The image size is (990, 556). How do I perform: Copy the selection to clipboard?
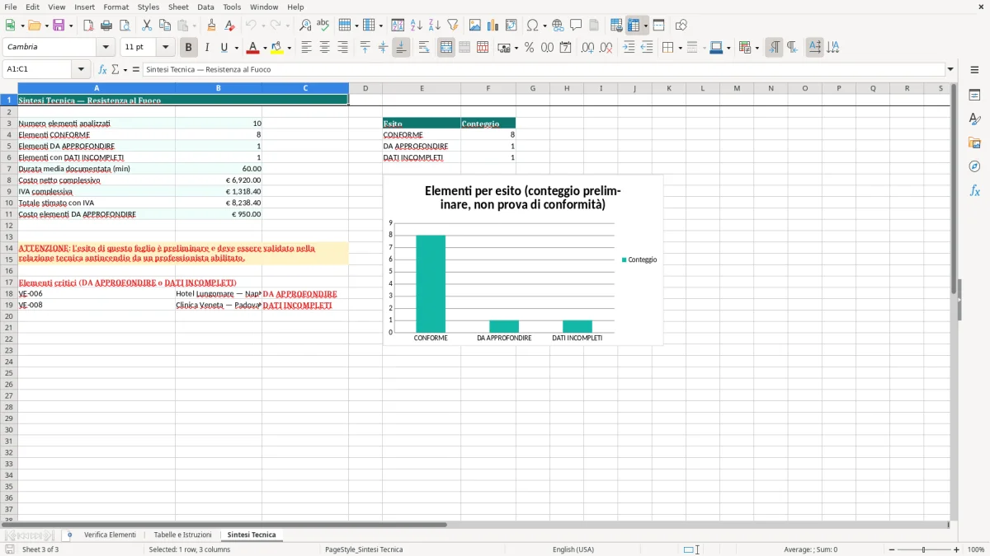[164, 26]
